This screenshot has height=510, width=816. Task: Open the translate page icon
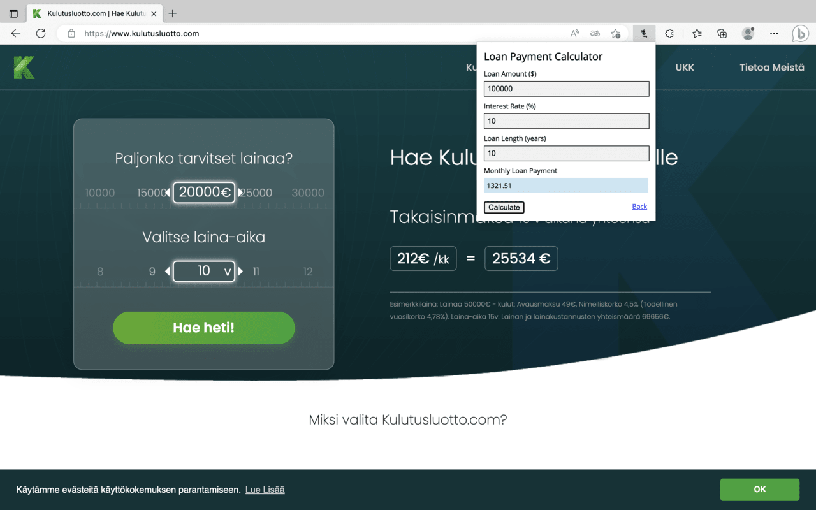595,33
